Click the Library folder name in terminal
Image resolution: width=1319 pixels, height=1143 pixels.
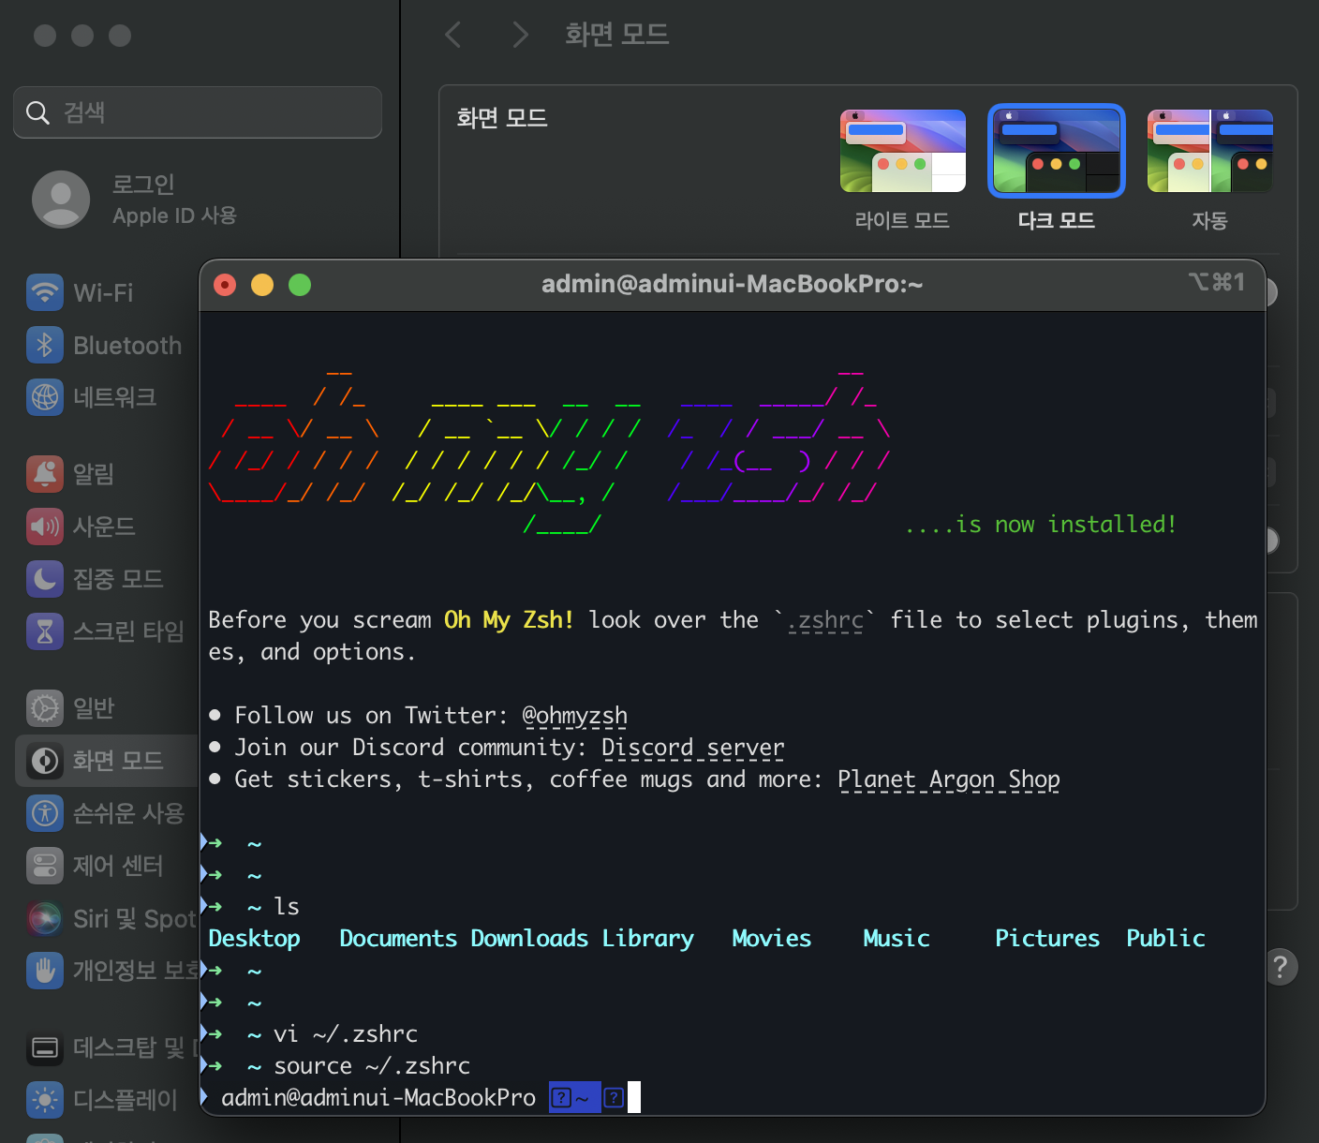tap(648, 939)
